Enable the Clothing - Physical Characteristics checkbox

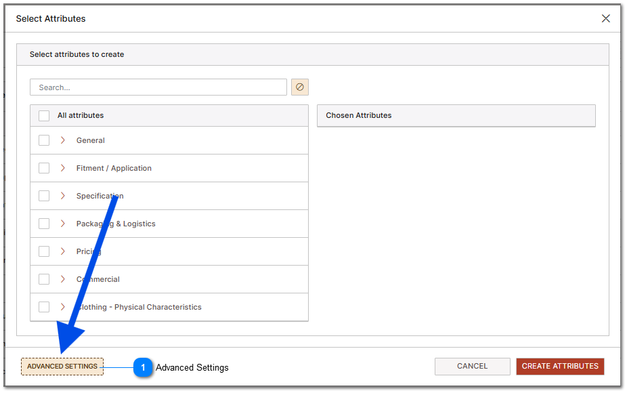(44, 307)
